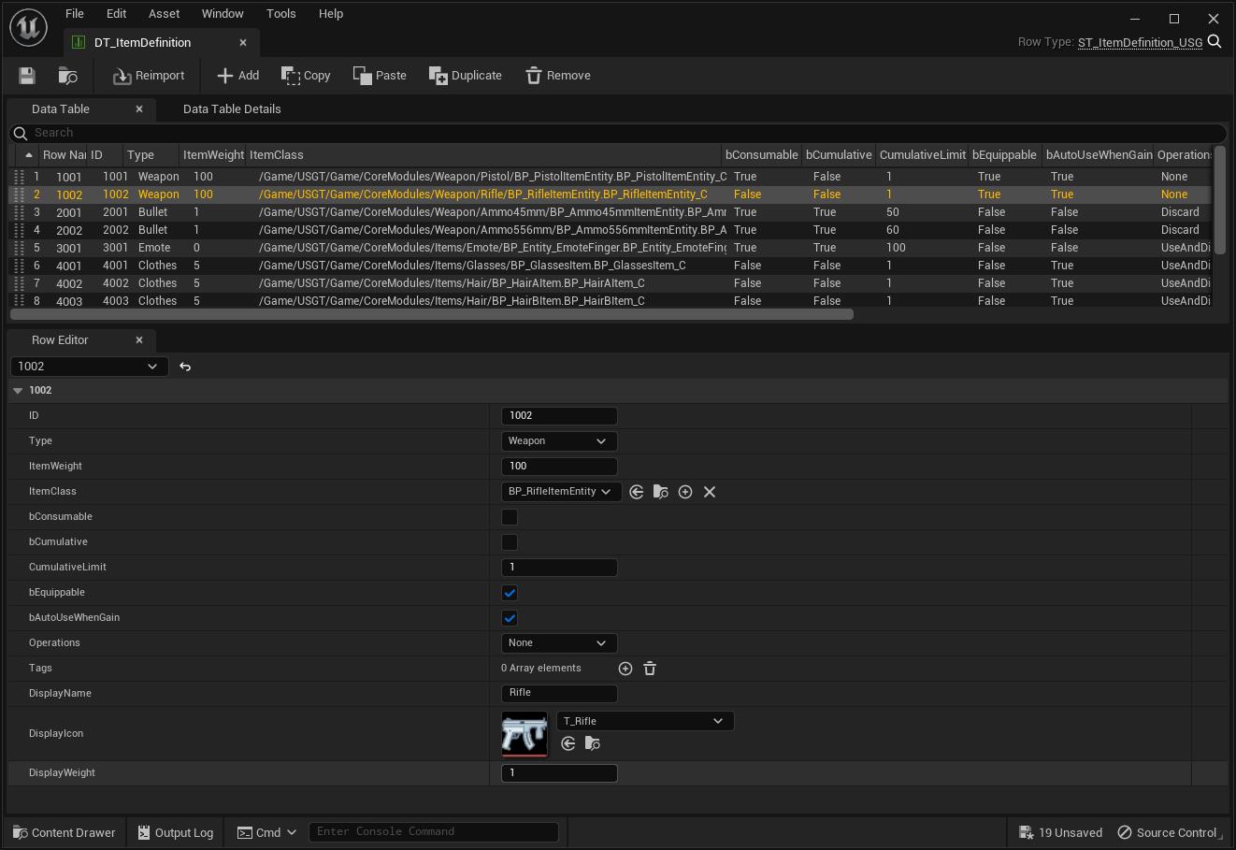Open the Type Weapon dropdown
The image size is (1236, 850).
tap(559, 441)
